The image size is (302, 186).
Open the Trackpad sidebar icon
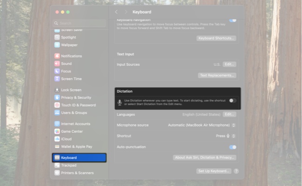tap(57, 165)
